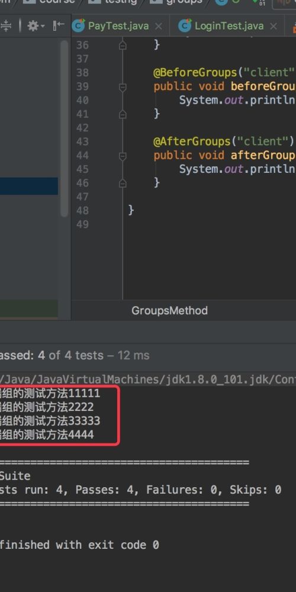Click the JDK path line in console
The image size is (296, 592).
click(148, 379)
